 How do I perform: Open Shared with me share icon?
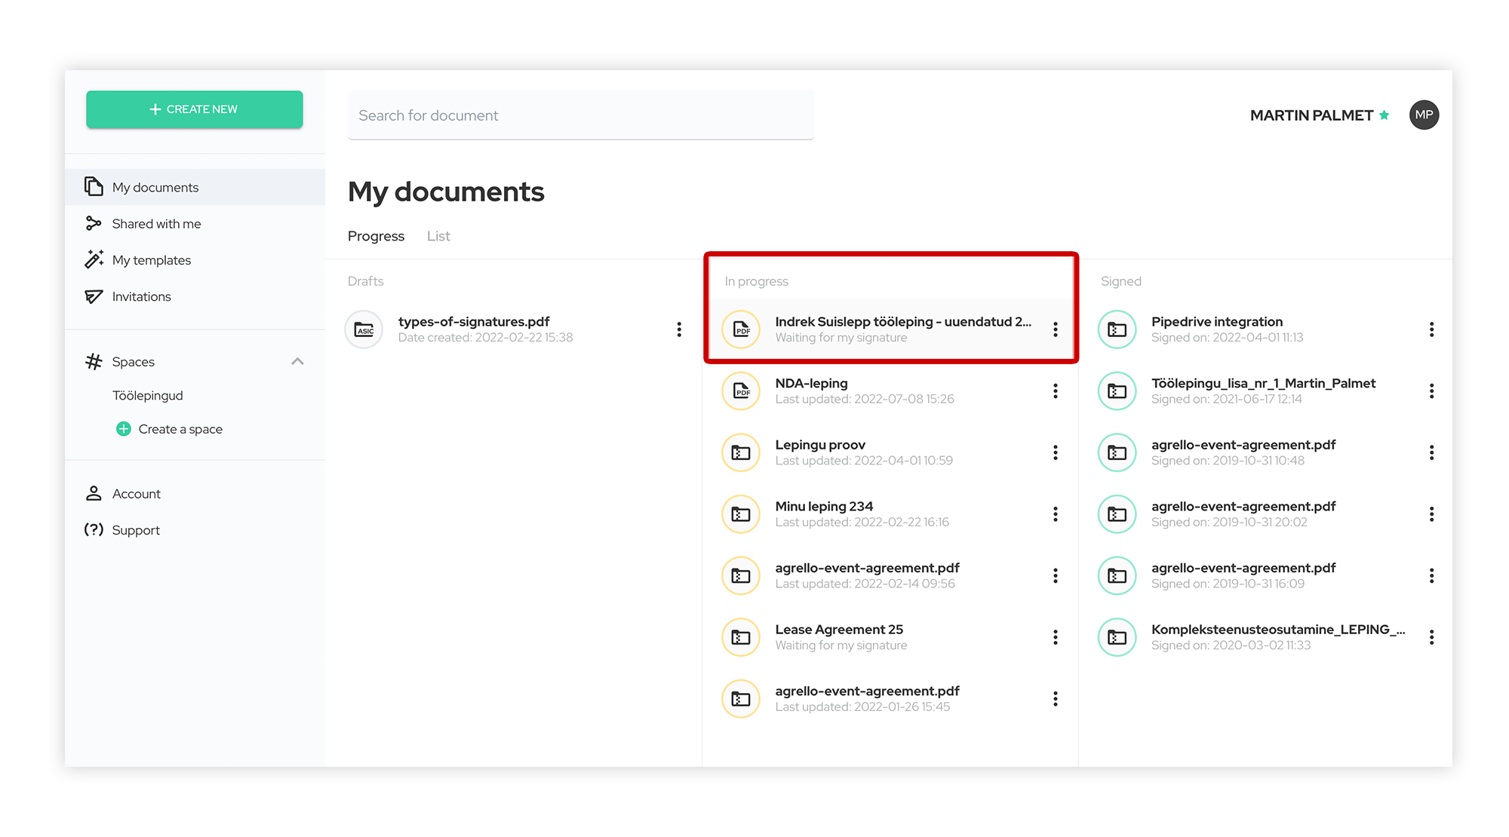(94, 223)
